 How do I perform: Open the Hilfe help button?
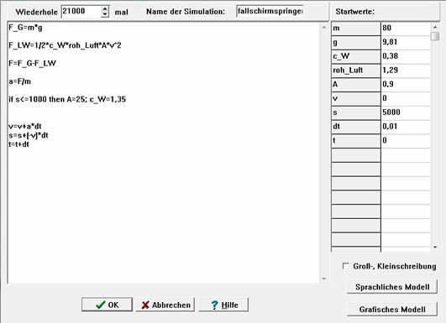pyautogui.click(x=223, y=305)
